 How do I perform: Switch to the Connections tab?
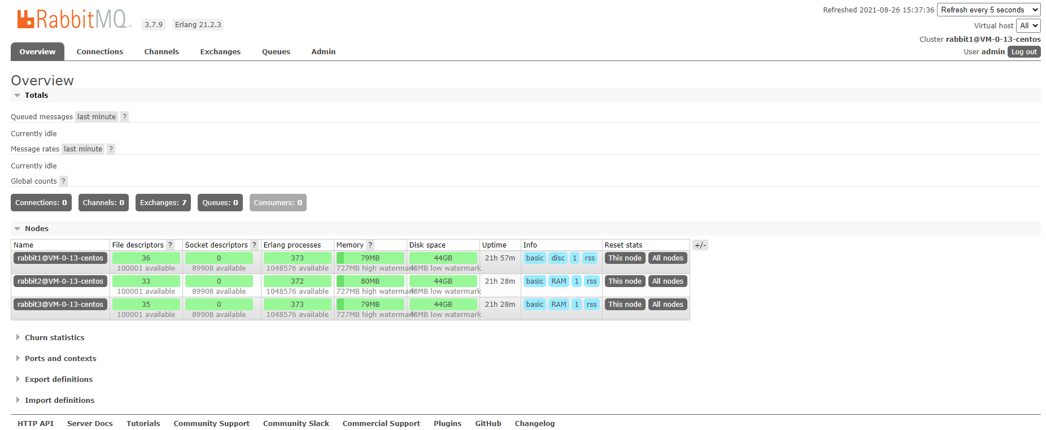(x=100, y=51)
